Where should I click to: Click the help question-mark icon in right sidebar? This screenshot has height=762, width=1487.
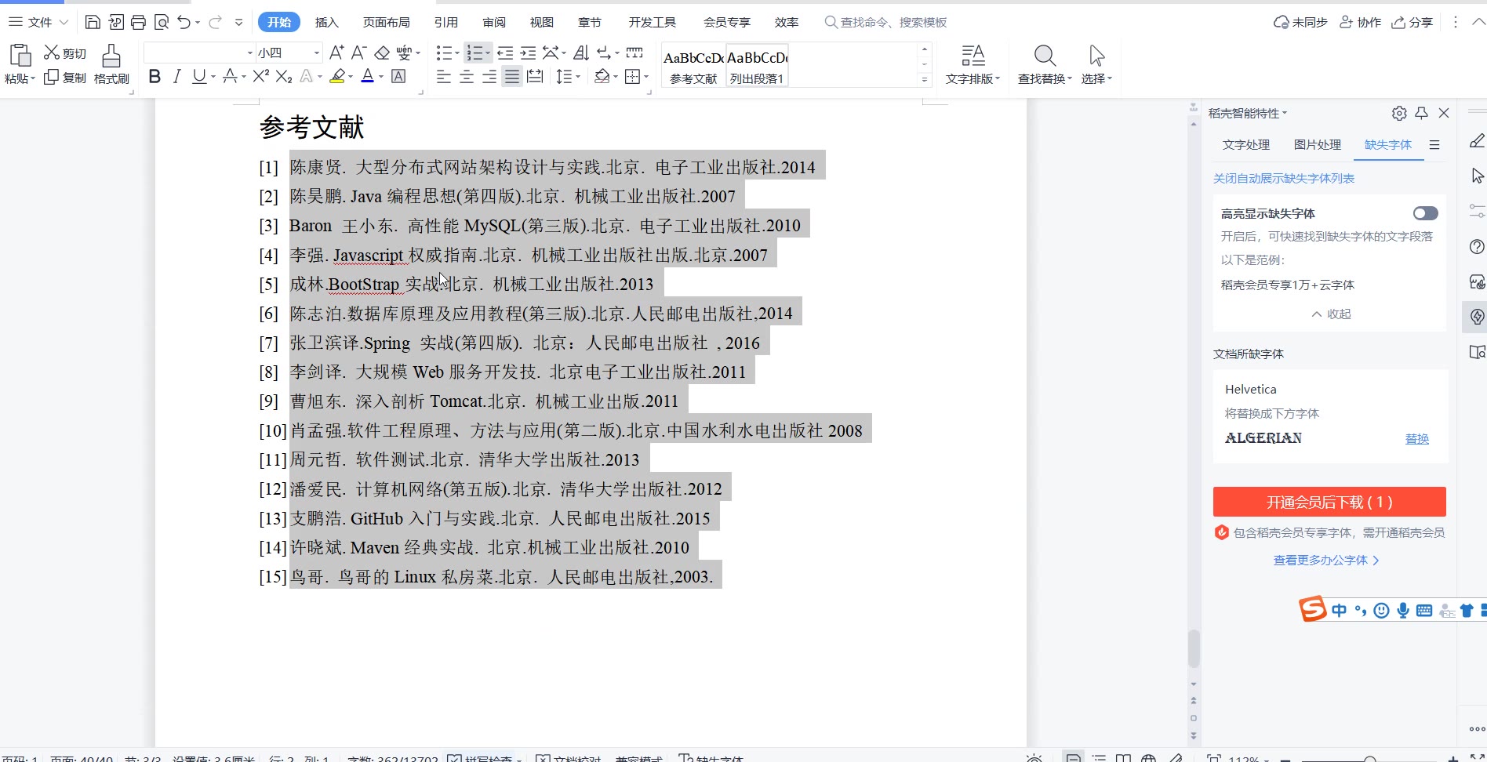point(1477,247)
